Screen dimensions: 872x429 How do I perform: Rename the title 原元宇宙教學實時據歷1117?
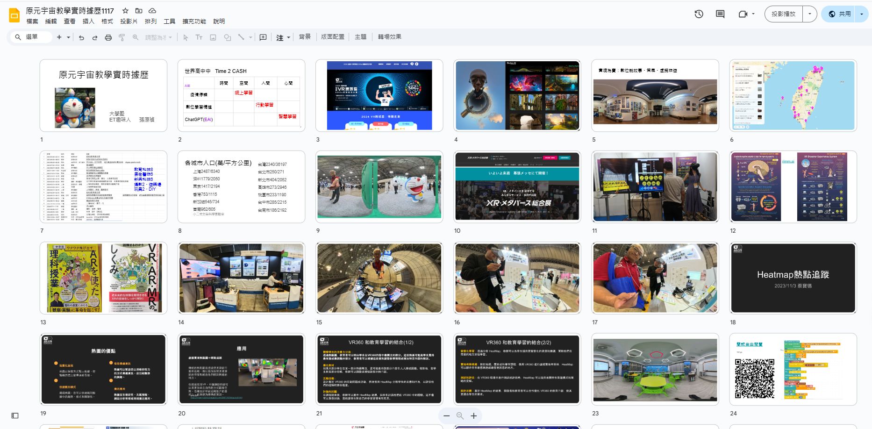tap(70, 10)
